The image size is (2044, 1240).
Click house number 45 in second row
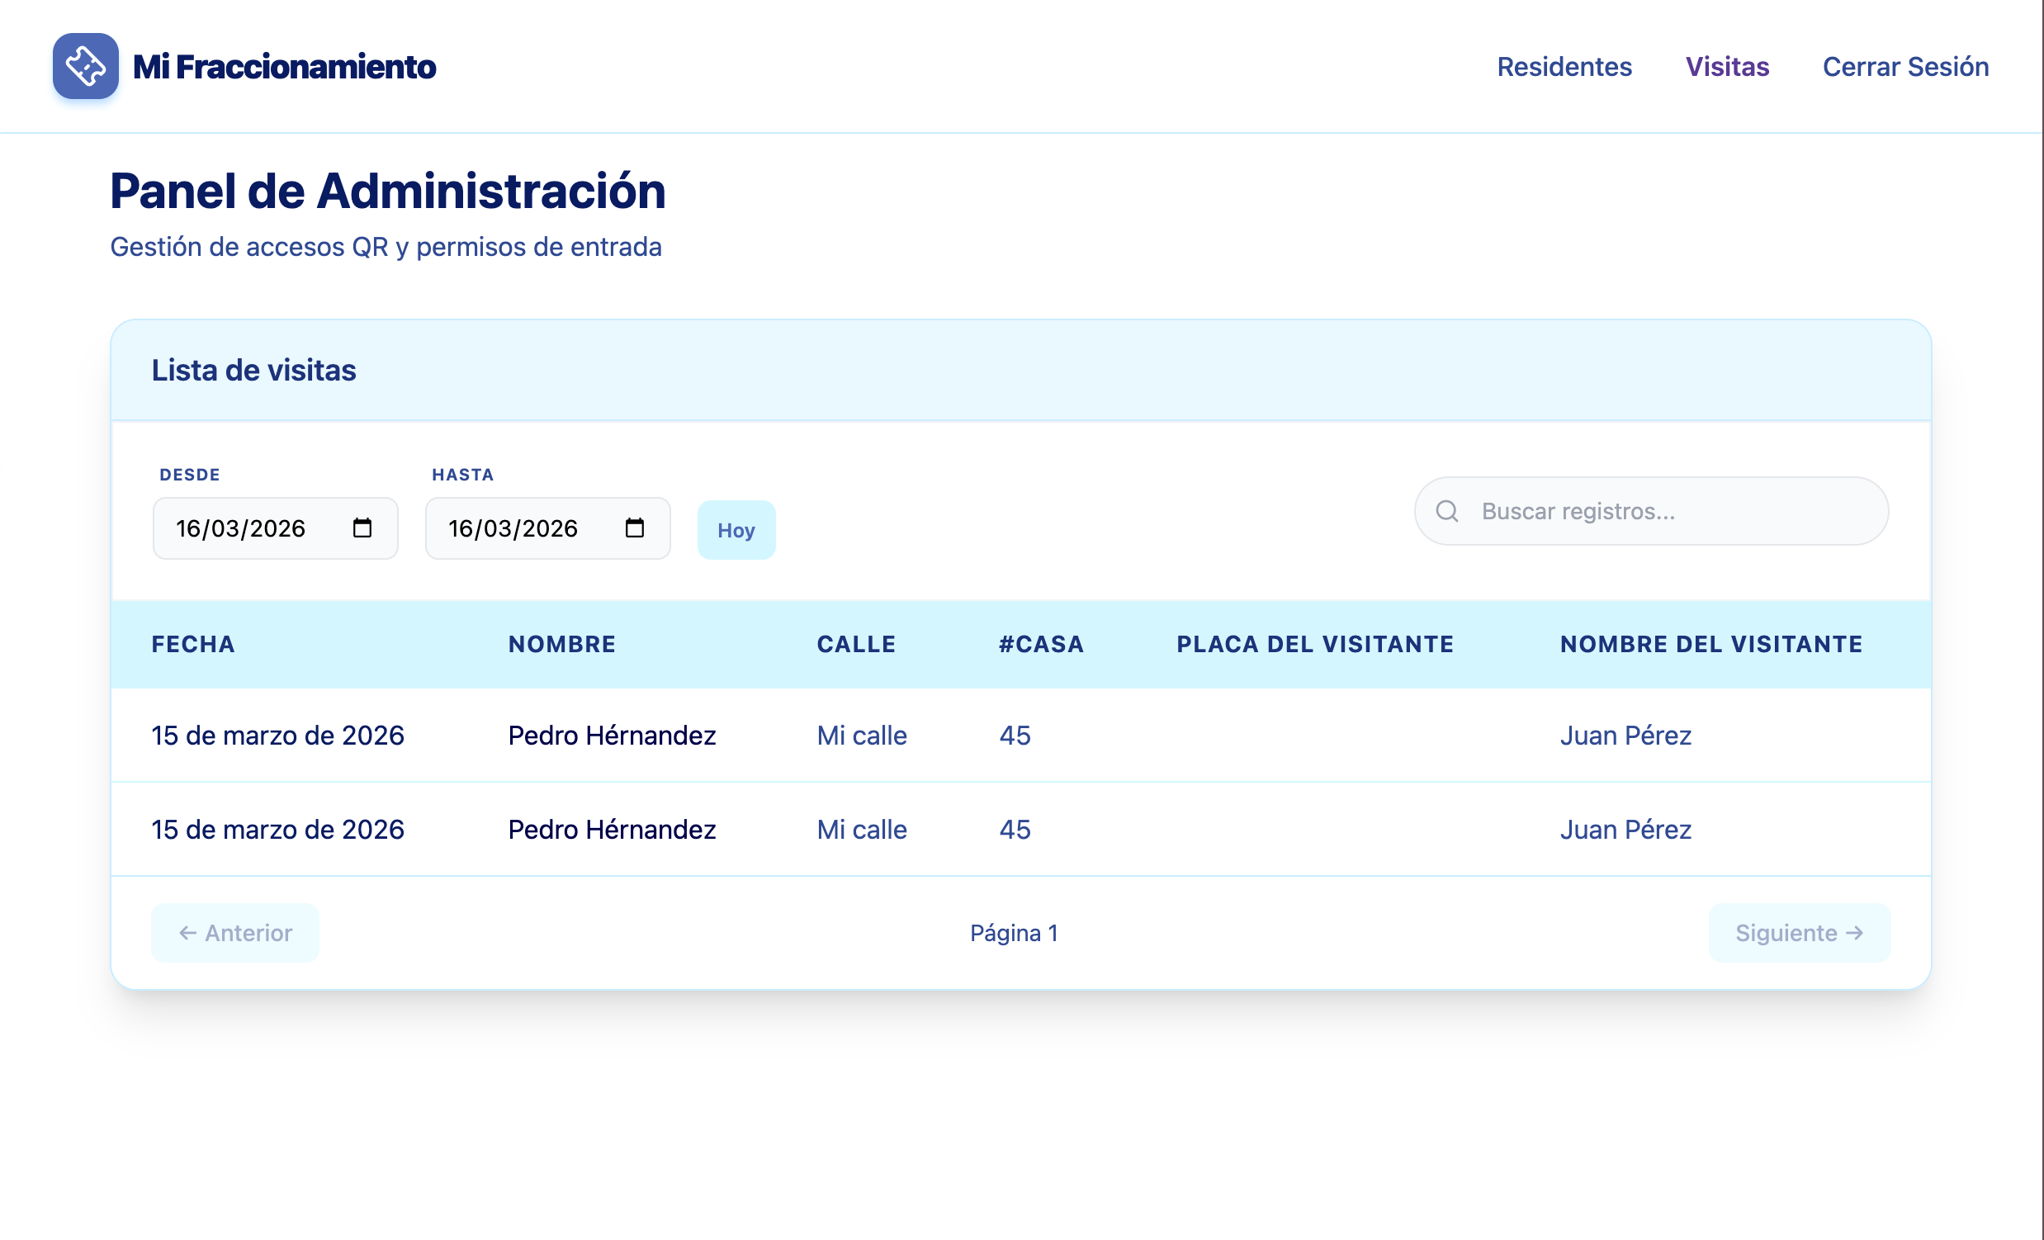1015,830
